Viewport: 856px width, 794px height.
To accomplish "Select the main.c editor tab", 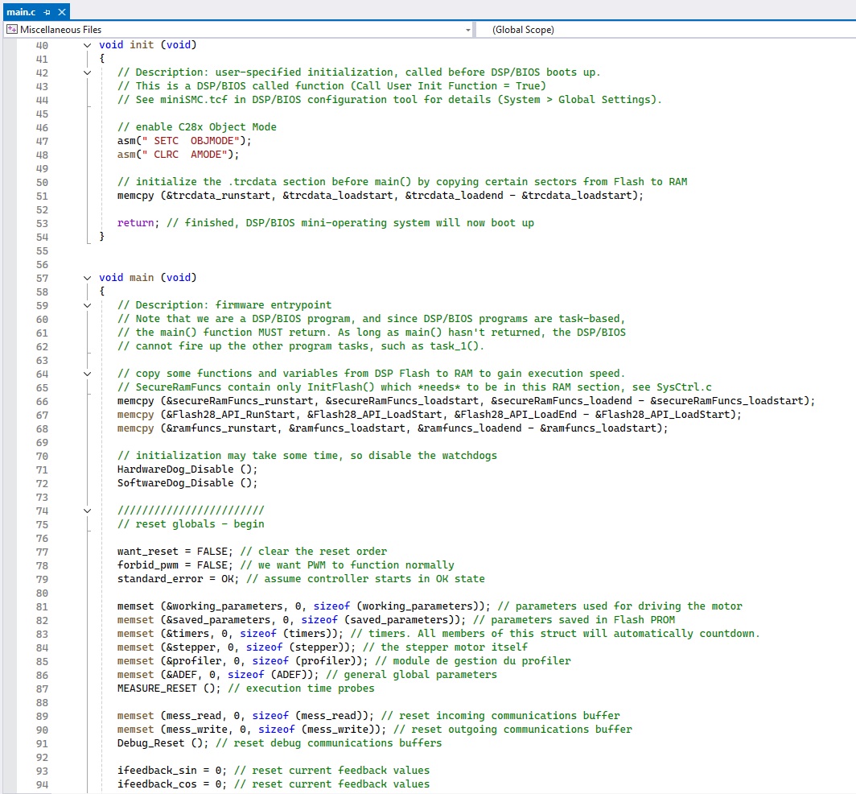I will (x=22, y=12).
